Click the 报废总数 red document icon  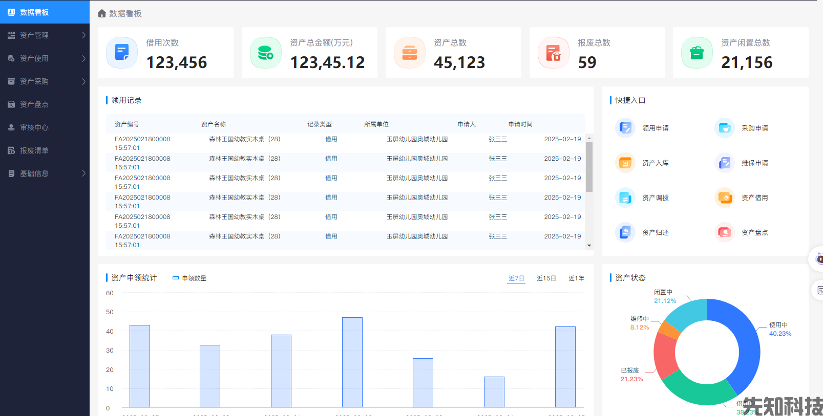coord(554,53)
